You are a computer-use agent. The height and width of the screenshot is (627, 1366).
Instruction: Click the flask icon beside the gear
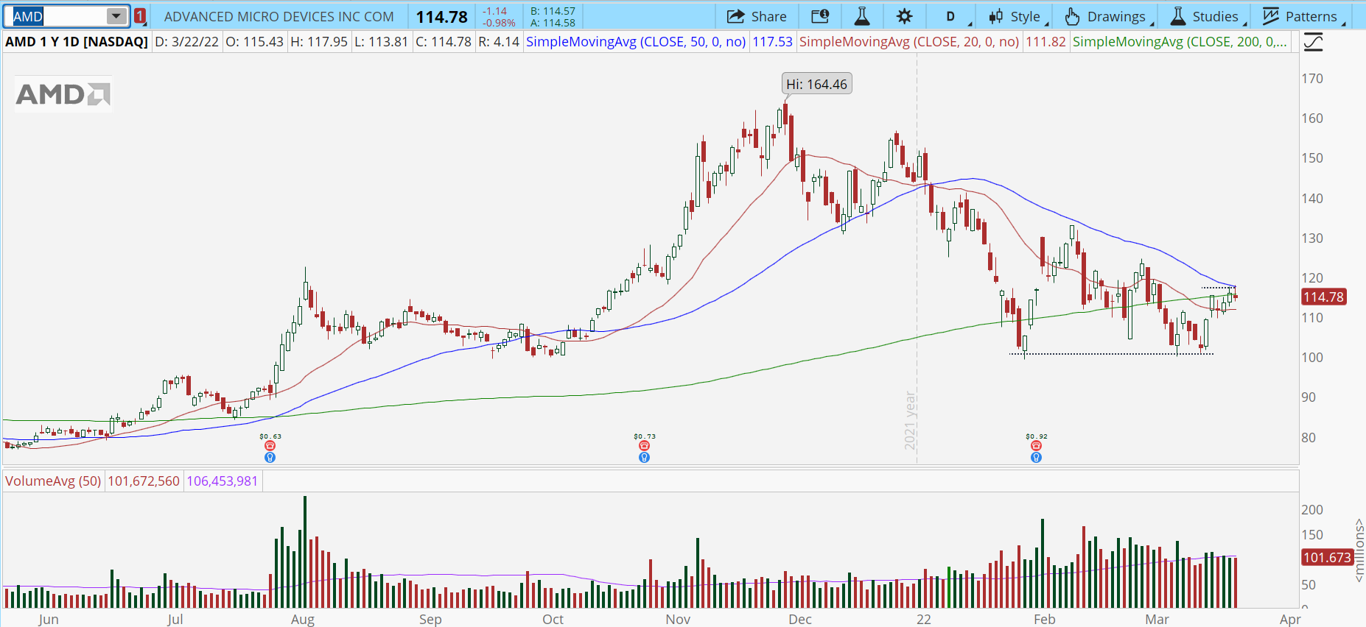click(862, 16)
